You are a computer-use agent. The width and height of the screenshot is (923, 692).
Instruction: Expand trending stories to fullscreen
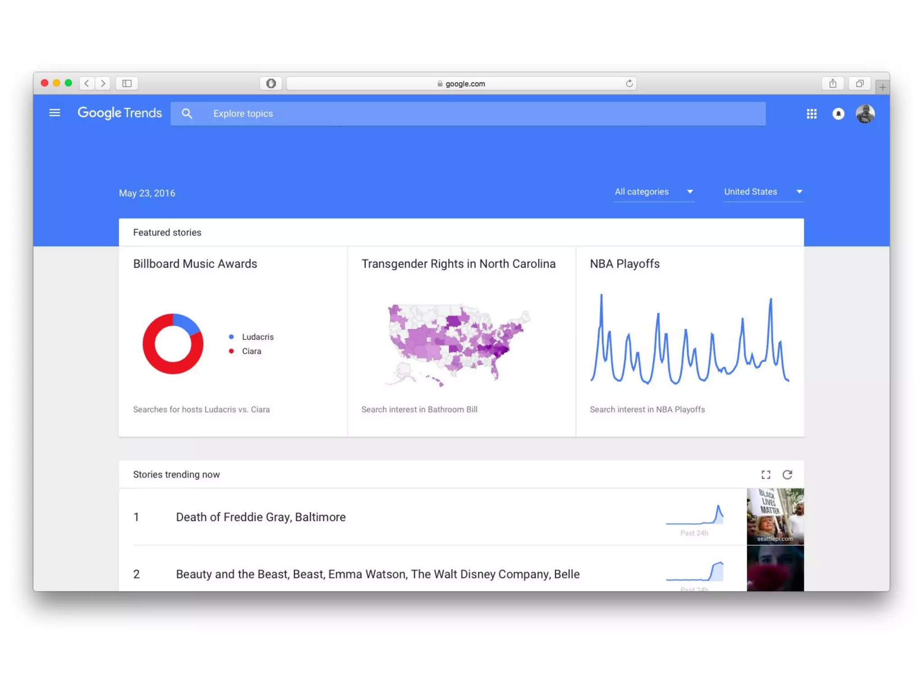[766, 474]
